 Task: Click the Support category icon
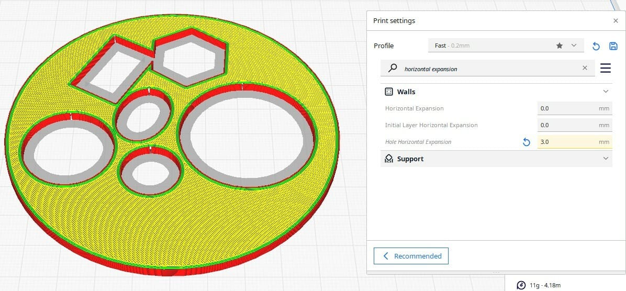point(389,159)
